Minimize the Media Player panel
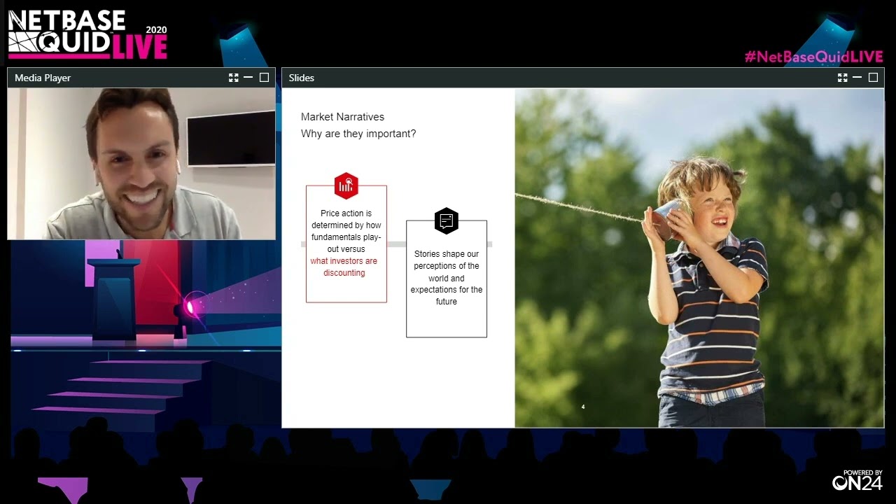Screen dimensions: 896x504 (x=248, y=78)
